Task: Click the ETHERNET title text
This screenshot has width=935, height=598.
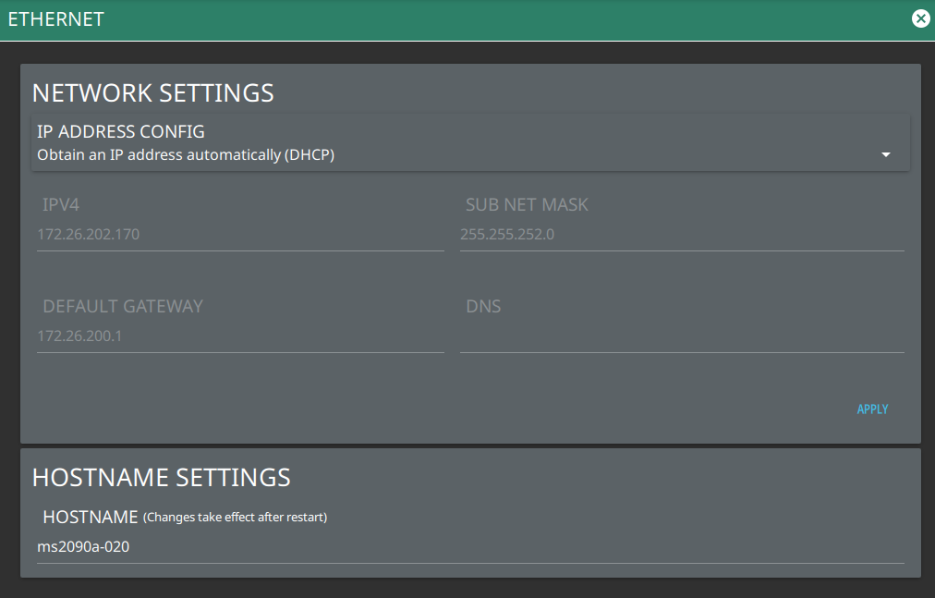Action: [x=55, y=18]
